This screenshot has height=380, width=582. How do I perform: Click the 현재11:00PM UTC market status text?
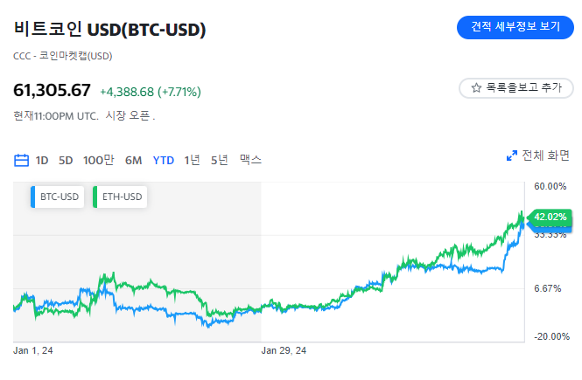[x=56, y=115]
